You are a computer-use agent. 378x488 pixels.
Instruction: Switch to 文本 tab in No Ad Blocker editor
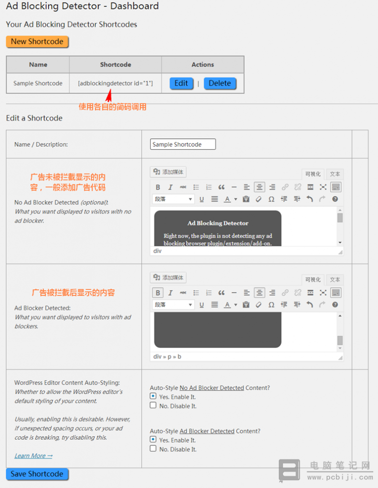click(335, 174)
